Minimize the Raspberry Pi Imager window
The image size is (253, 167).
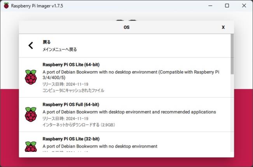210,6
